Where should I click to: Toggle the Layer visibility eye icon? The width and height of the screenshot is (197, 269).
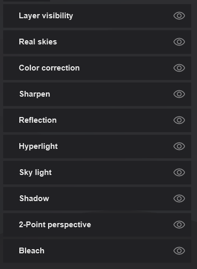[179, 16]
